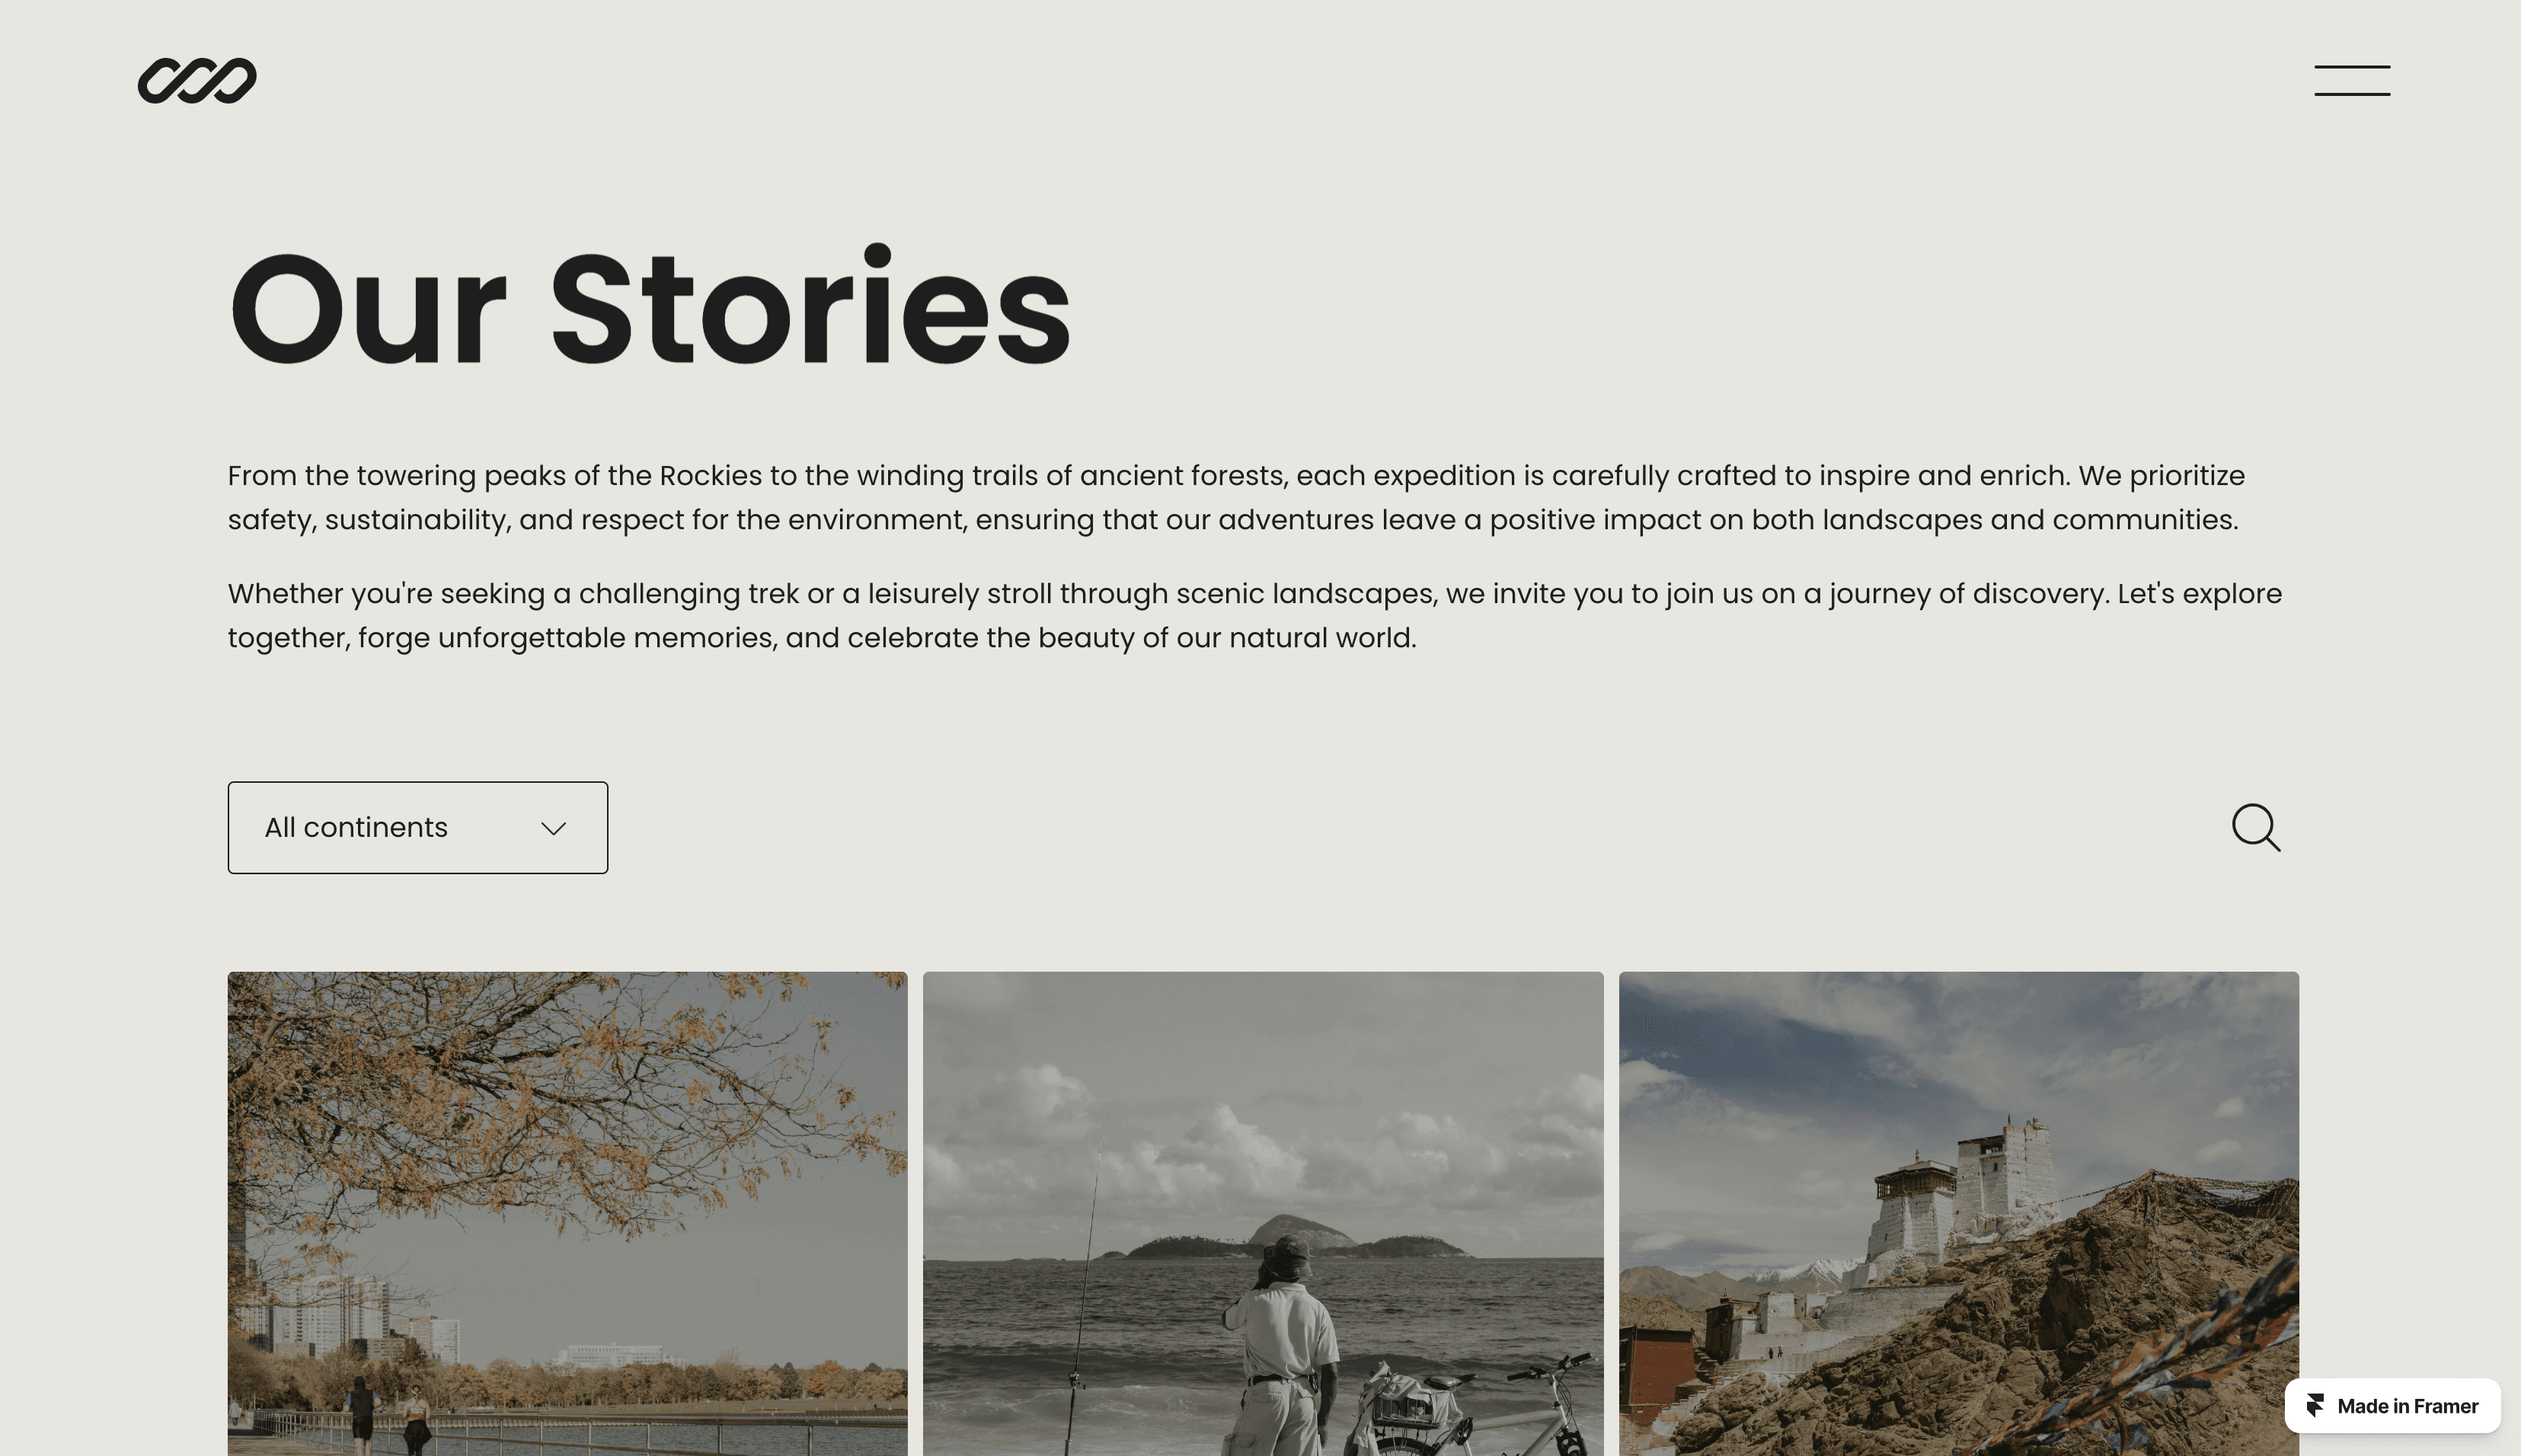
Task: Open the fisherman by the sea story image
Action: click(1263, 1213)
